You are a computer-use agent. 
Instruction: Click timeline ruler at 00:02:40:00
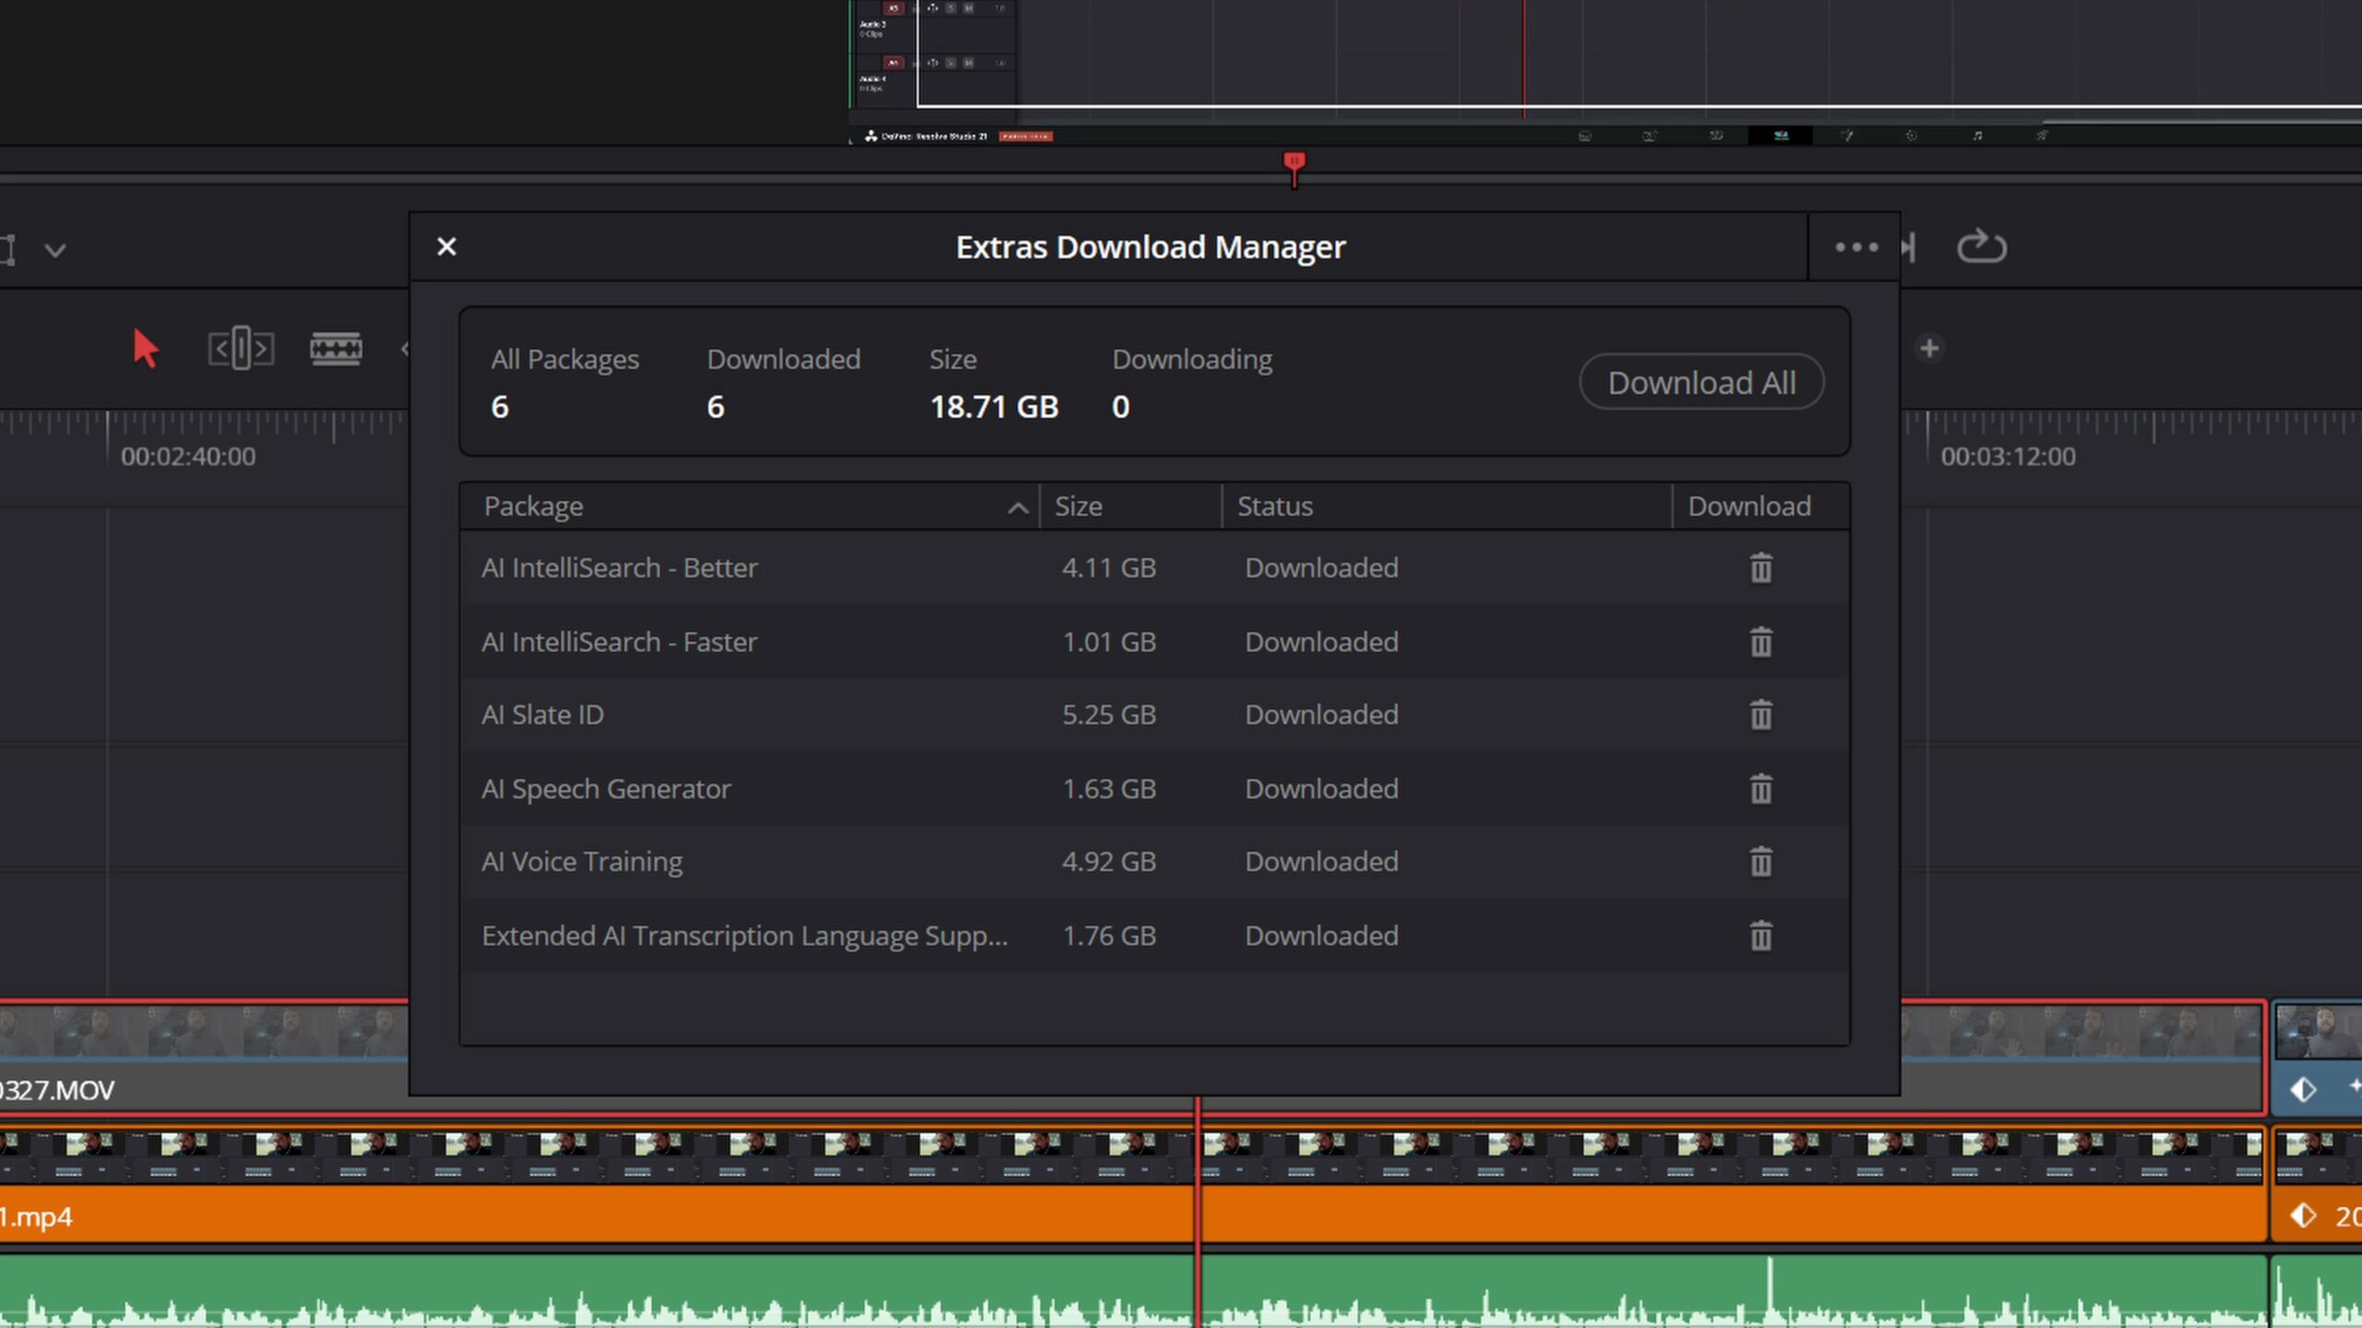(x=188, y=456)
